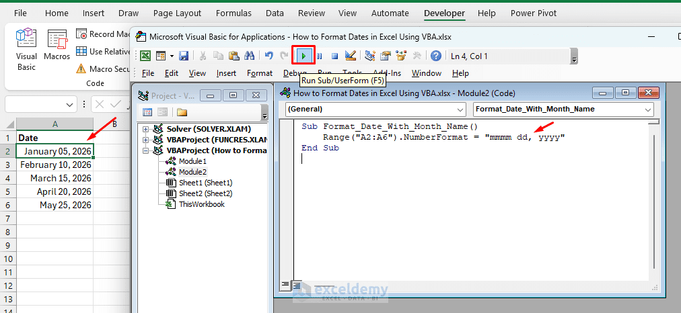The width and height of the screenshot is (681, 313).
Task: Click the Copy icon in VBA toolbar
Action: pos(219,56)
